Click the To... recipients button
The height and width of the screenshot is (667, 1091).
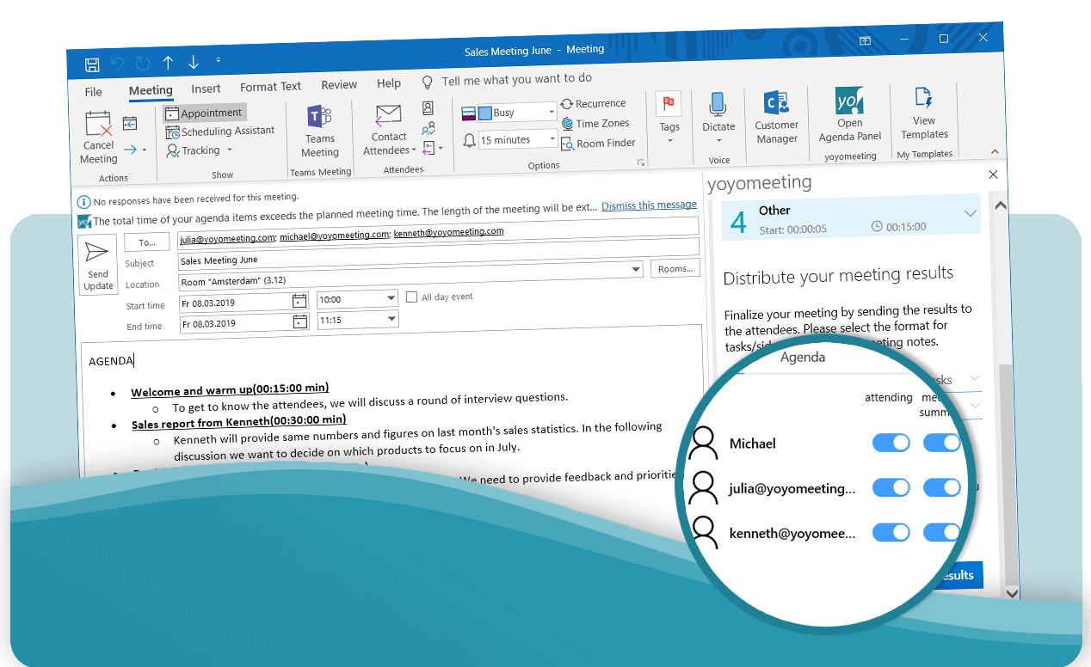[x=146, y=242]
